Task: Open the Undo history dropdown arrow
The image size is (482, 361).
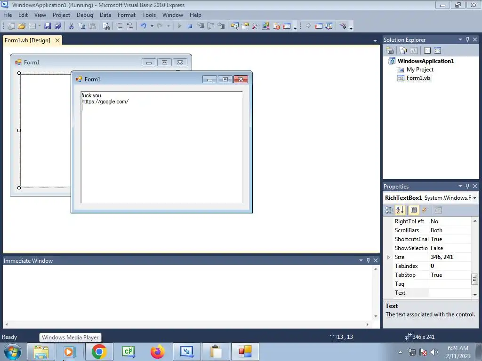Action: (x=152, y=26)
